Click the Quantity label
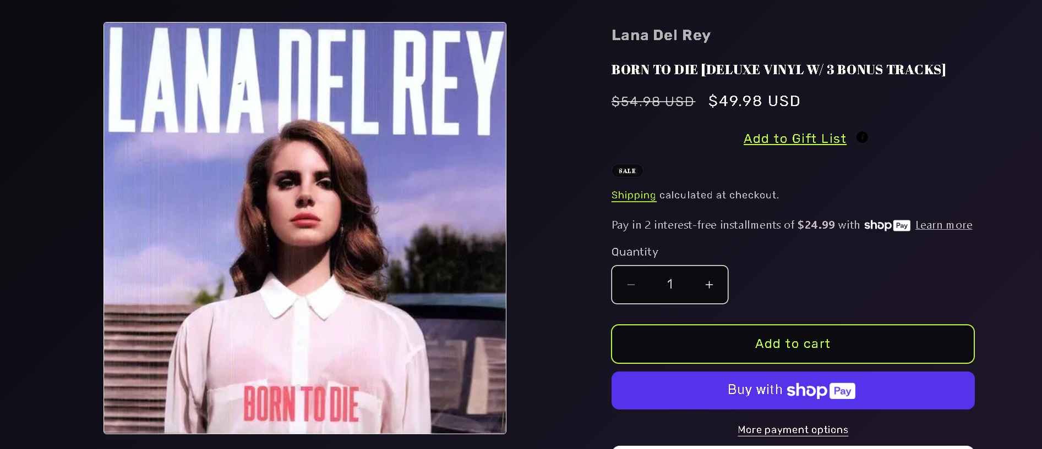This screenshot has width=1042, height=449. click(x=635, y=252)
